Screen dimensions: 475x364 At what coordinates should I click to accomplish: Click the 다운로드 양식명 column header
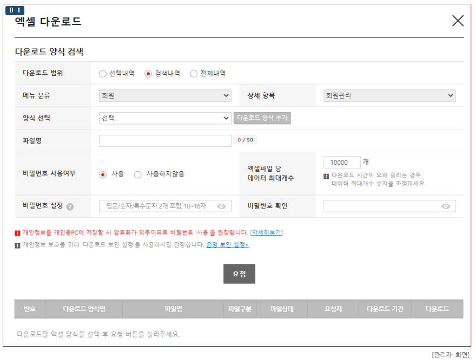coord(84,309)
